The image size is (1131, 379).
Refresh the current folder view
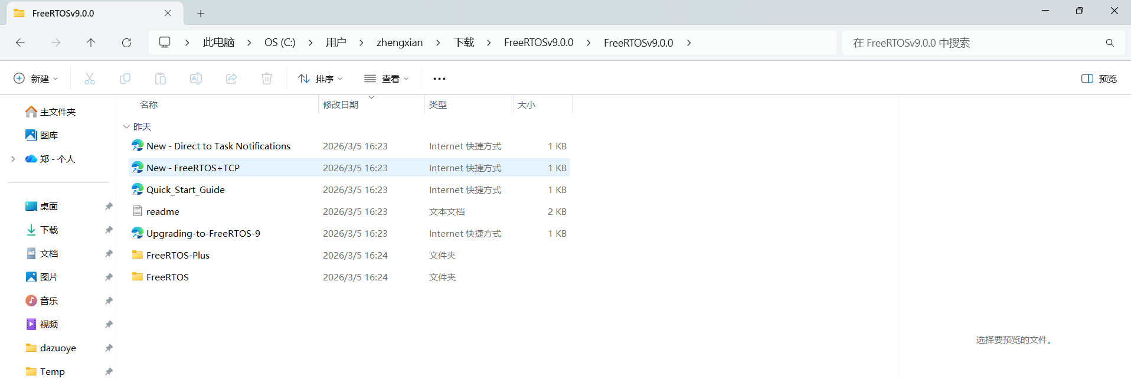(126, 43)
